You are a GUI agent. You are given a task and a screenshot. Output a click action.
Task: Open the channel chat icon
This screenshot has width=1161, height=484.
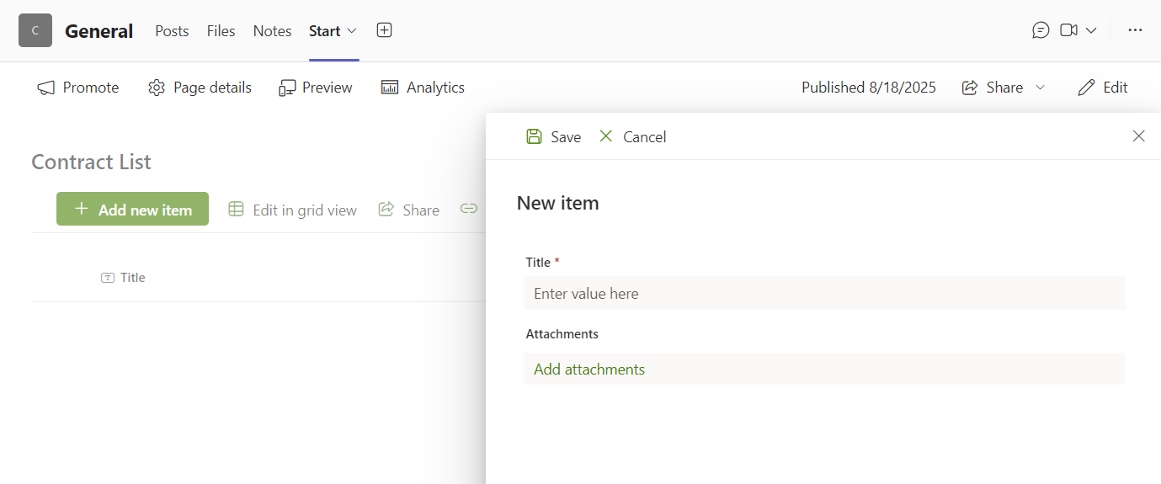1041,30
